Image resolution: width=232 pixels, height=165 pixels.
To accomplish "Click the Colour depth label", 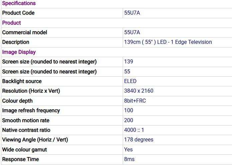I will [17, 101].
